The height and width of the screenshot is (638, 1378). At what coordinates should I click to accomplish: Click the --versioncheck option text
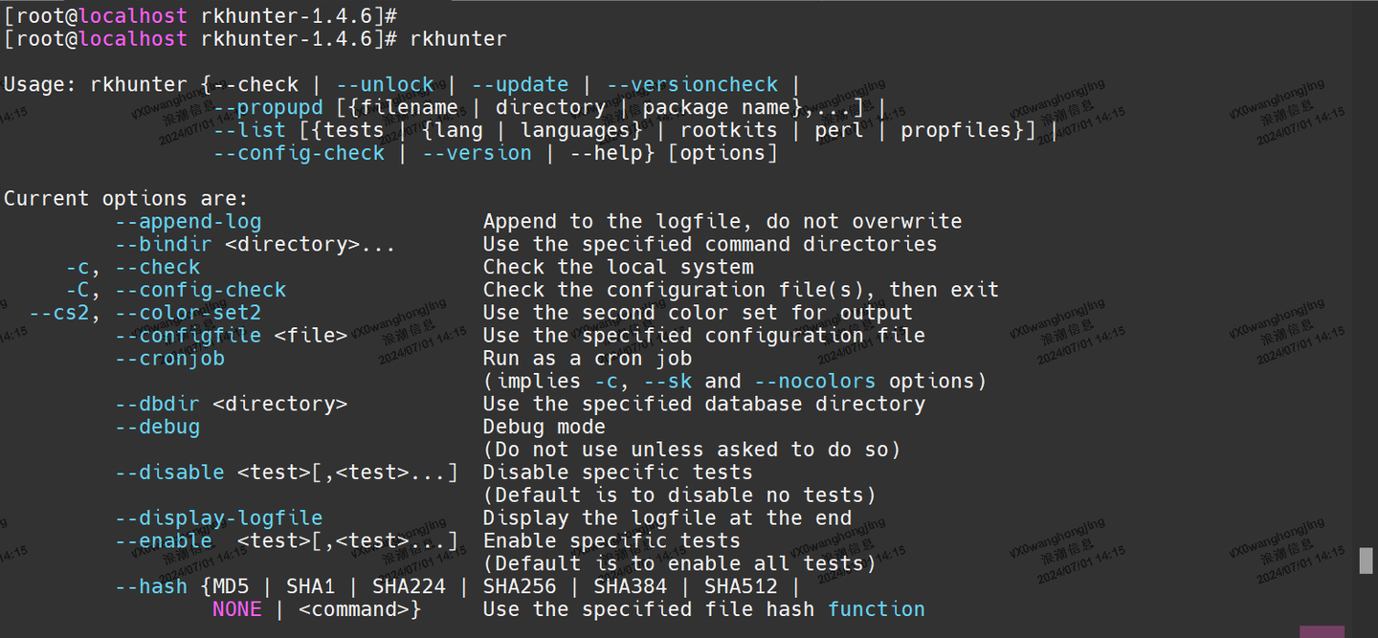pos(692,84)
